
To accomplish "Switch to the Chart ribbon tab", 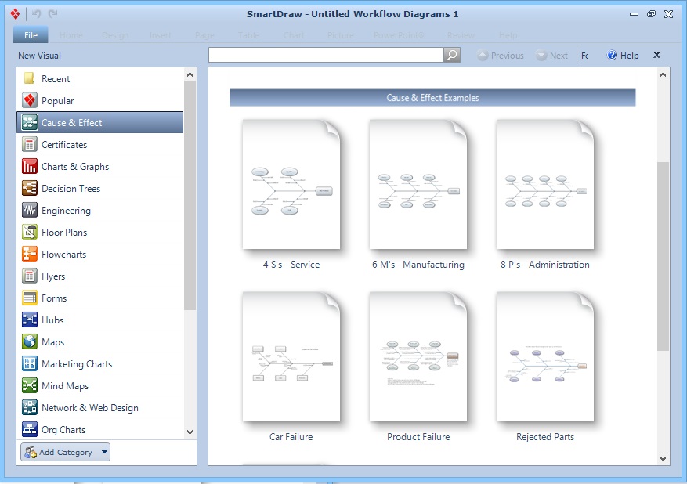I will coord(294,35).
